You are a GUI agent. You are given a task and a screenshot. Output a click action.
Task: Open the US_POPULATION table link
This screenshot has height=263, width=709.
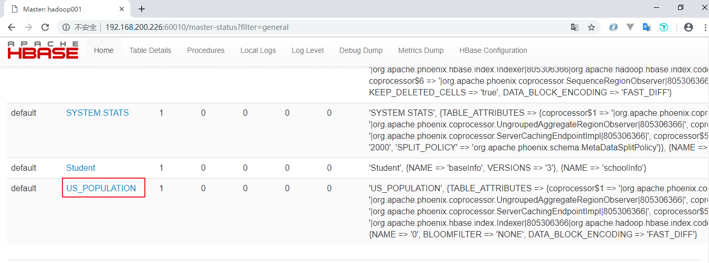coord(101,188)
